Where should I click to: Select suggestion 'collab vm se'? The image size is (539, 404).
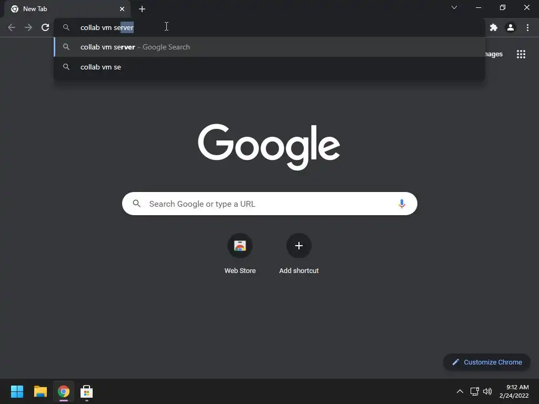(x=269, y=67)
